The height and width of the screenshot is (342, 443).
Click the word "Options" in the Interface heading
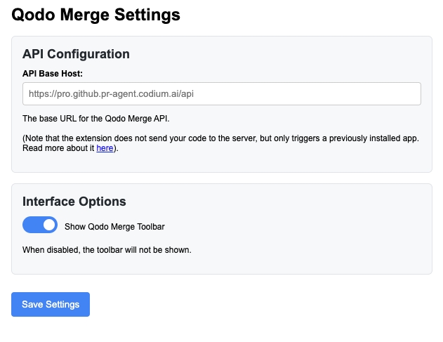[102, 202]
